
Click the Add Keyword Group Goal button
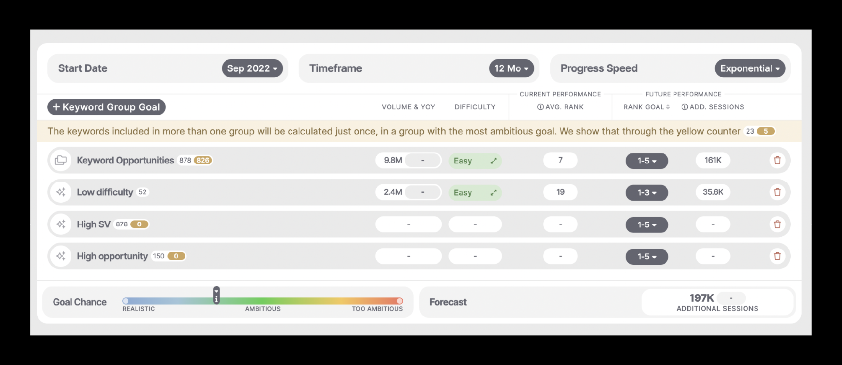click(106, 106)
